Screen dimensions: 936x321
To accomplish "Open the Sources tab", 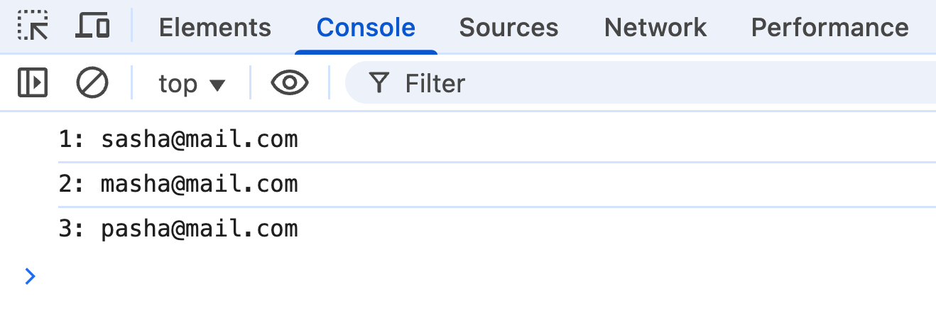I will [508, 27].
